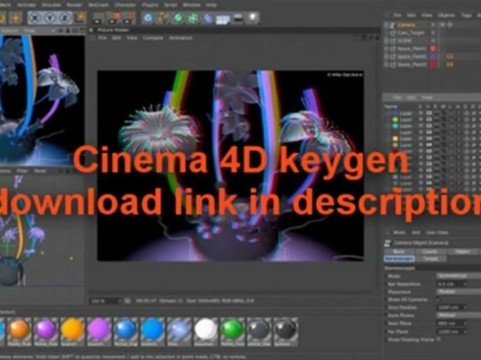Click the camera object toolbar icon
481x360 pixels.
pyautogui.click(x=238, y=18)
